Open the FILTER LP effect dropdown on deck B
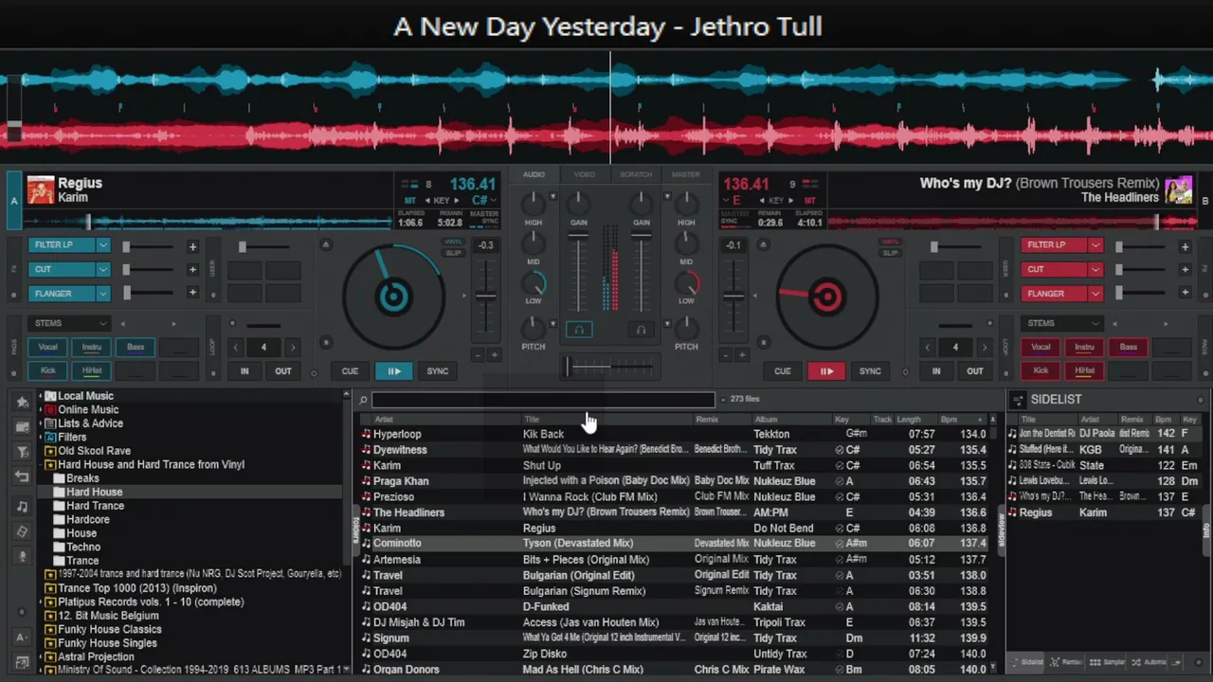 [x=1095, y=245]
